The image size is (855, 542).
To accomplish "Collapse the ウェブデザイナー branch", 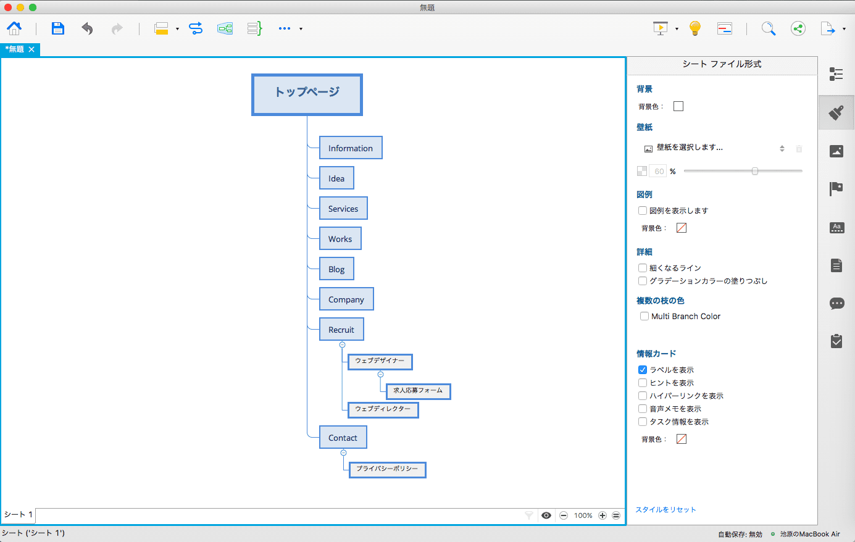I will (380, 374).
